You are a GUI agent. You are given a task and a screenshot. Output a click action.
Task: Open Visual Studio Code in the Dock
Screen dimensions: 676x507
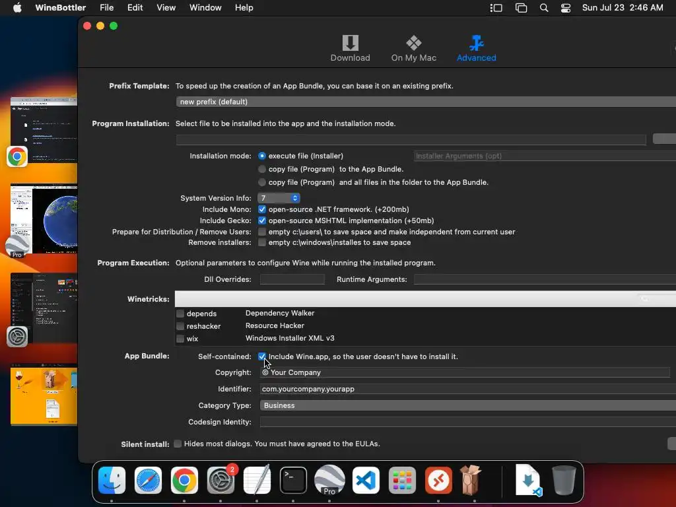(366, 480)
